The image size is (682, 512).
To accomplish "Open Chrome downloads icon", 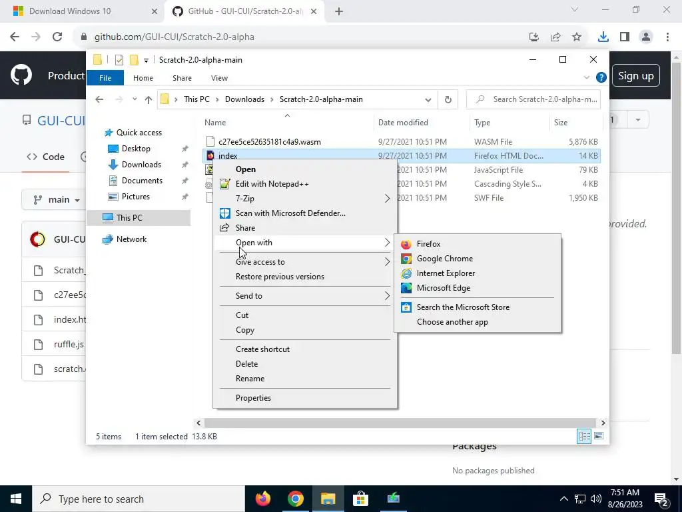I will tap(603, 37).
